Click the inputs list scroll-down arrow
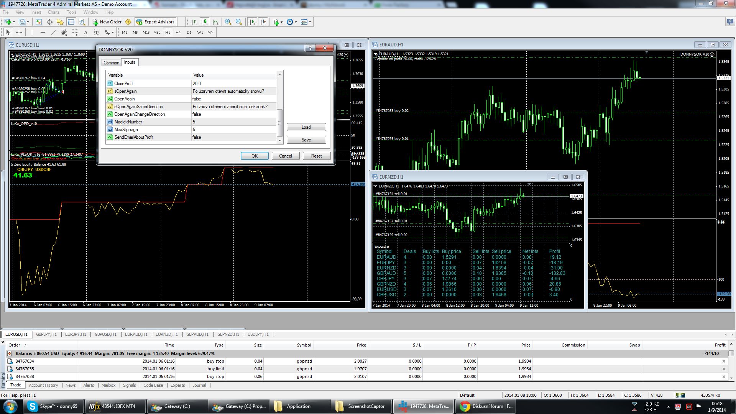The width and height of the screenshot is (736, 414). [279, 141]
